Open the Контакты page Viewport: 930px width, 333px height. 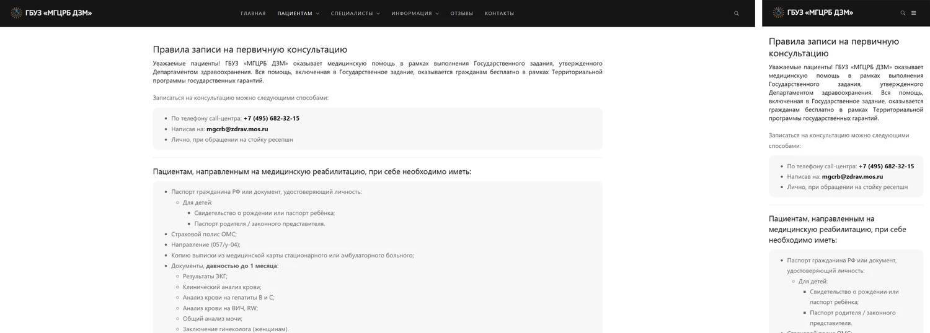coord(499,14)
